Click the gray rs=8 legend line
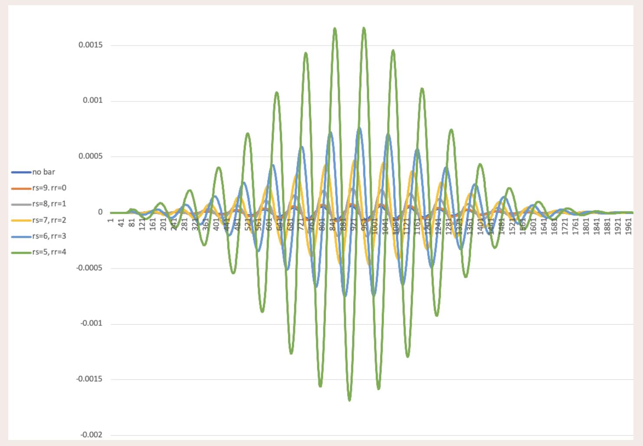 tap(21, 204)
